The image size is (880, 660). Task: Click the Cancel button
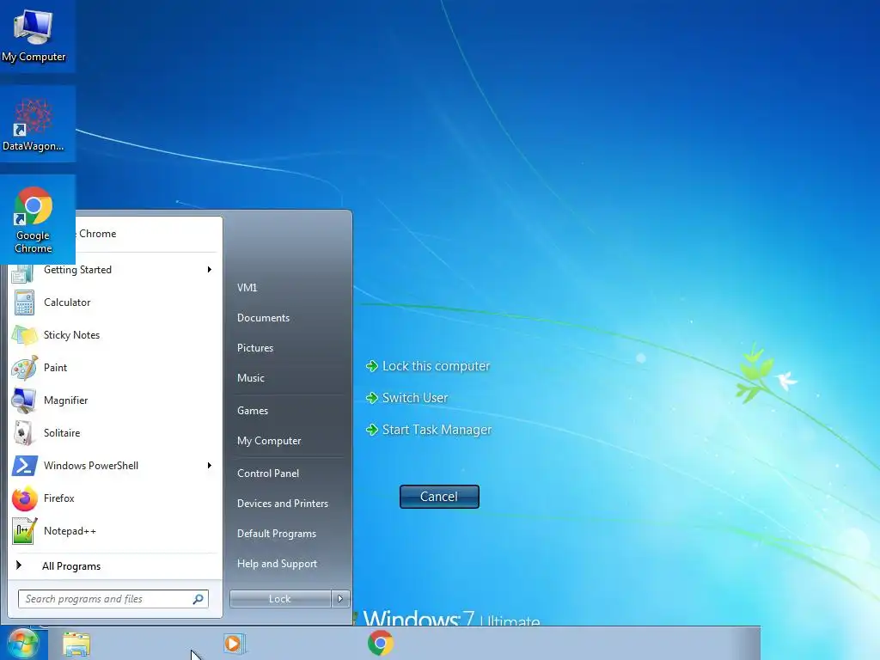click(439, 497)
